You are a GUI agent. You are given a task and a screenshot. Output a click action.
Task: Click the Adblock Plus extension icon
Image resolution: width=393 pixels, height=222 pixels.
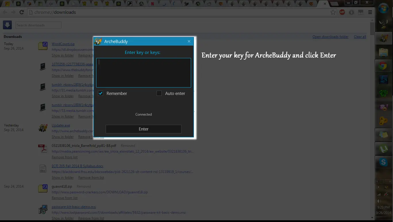pyautogui.click(x=342, y=12)
